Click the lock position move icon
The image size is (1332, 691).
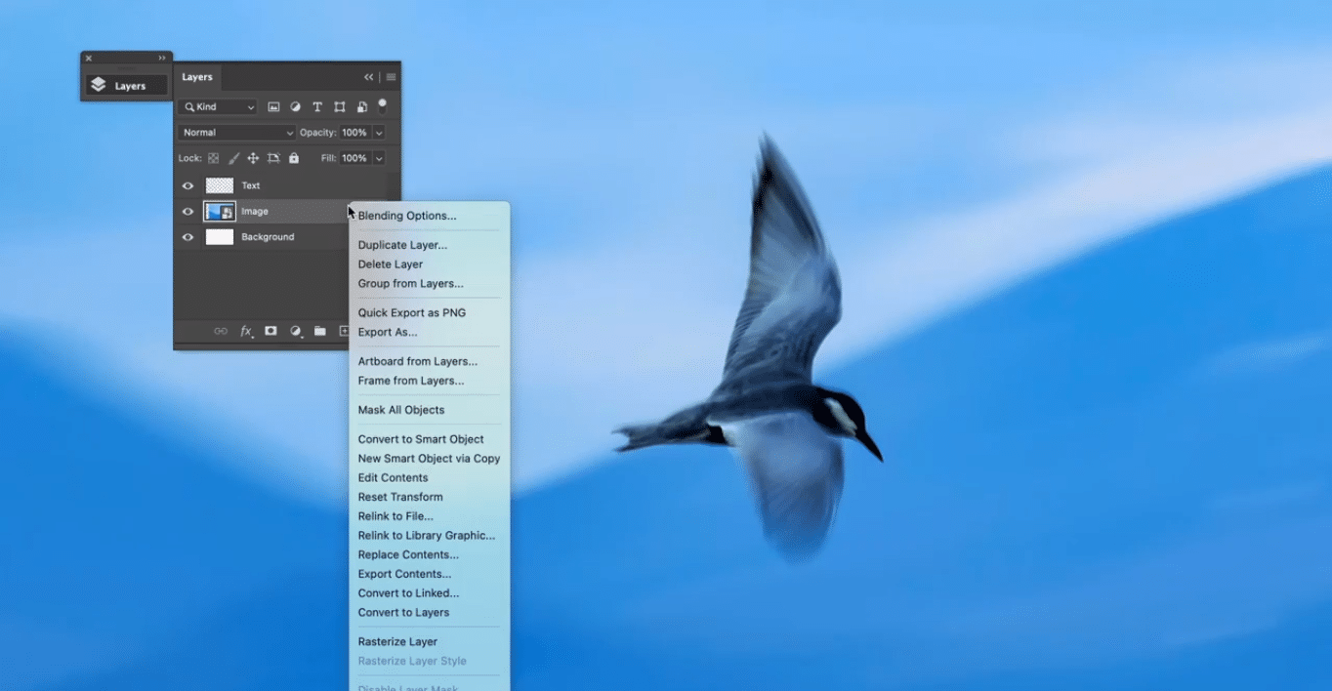coord(253,158)
